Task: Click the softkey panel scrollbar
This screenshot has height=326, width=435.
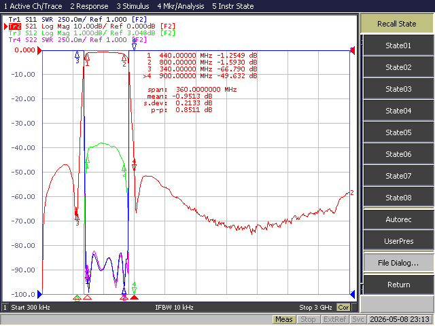Action: tap(362, 164)
